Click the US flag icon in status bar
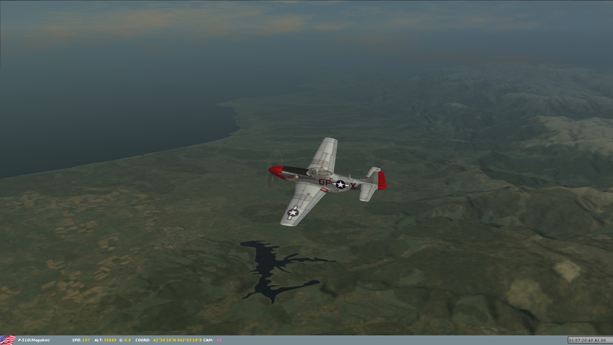This screenshot has height=345, width=613. [8, 340]
